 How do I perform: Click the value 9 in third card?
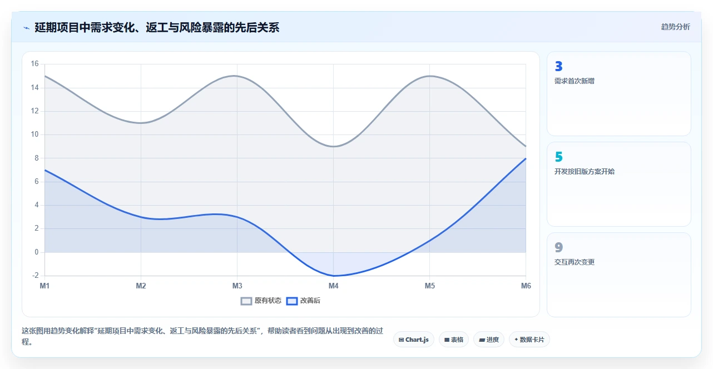tap(558, 248)
